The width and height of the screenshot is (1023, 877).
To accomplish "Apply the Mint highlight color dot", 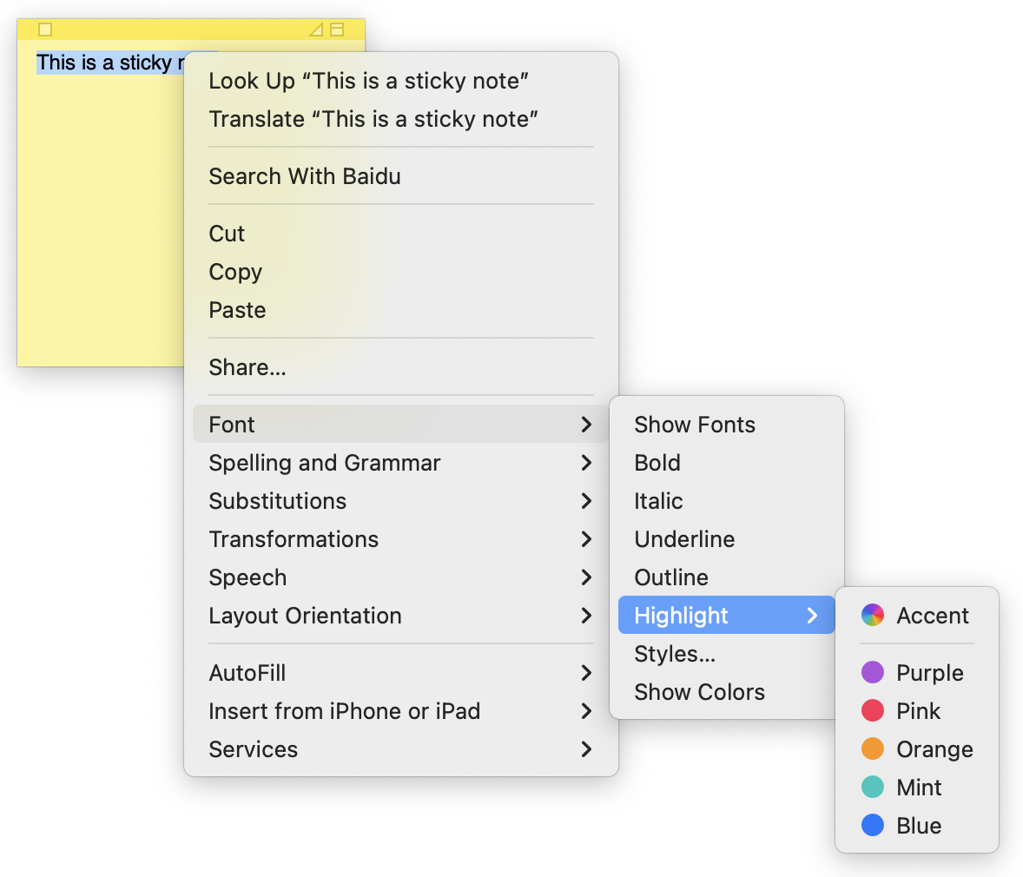I will tap(872, 788).
